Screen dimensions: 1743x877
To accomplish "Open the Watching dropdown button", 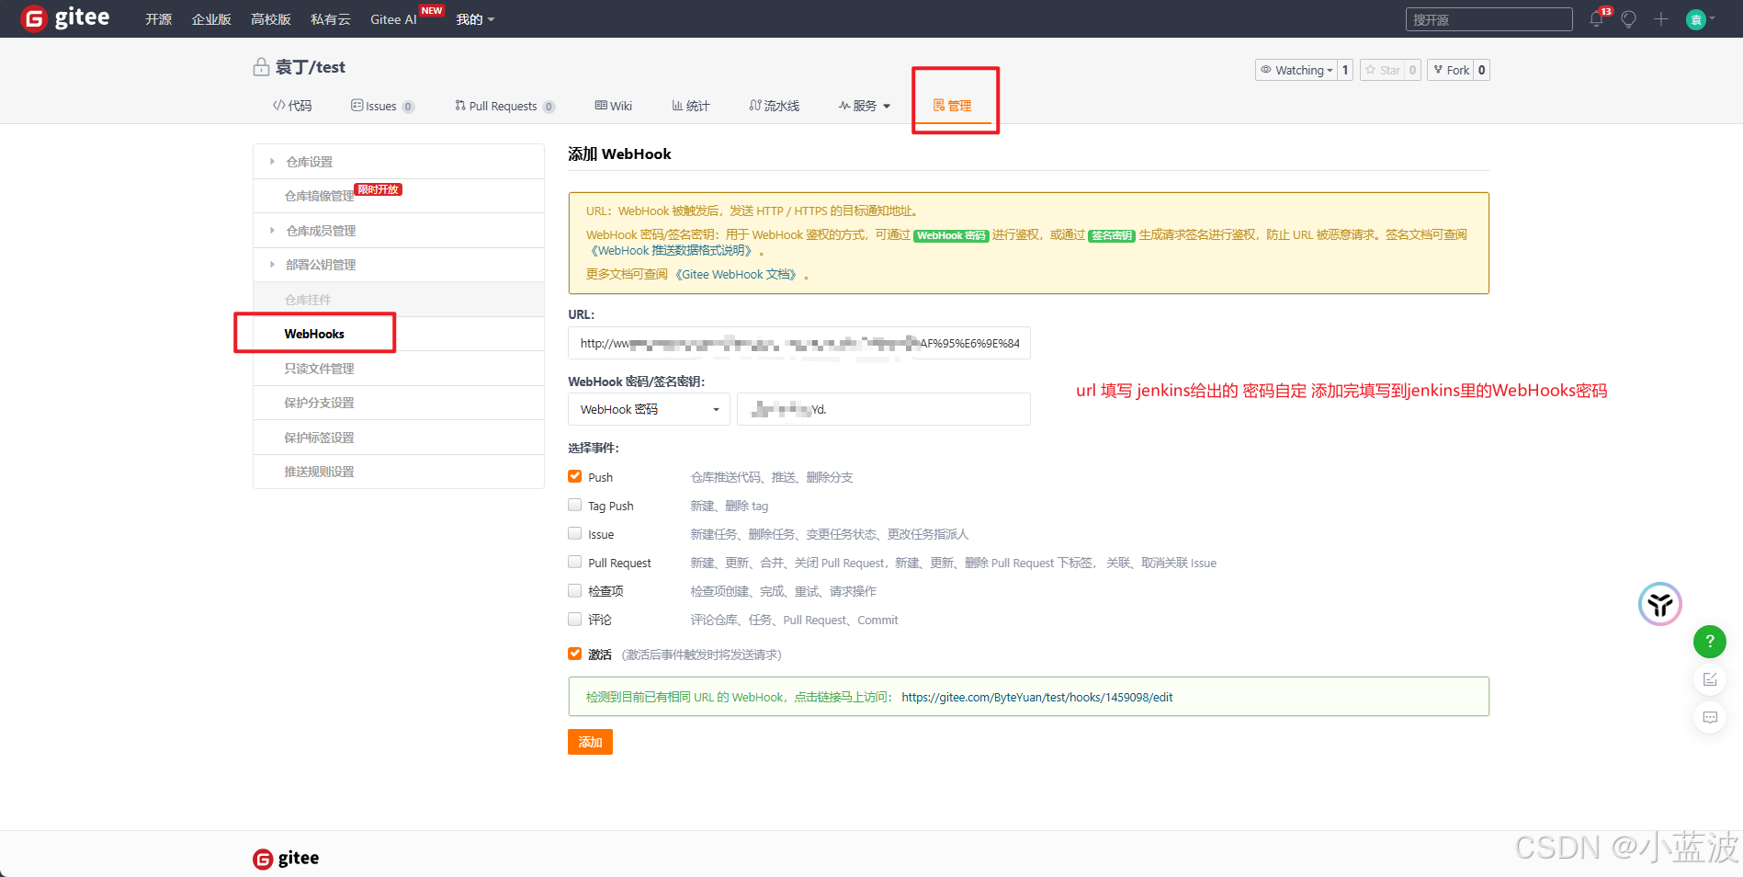I will tap(1296, 70).
